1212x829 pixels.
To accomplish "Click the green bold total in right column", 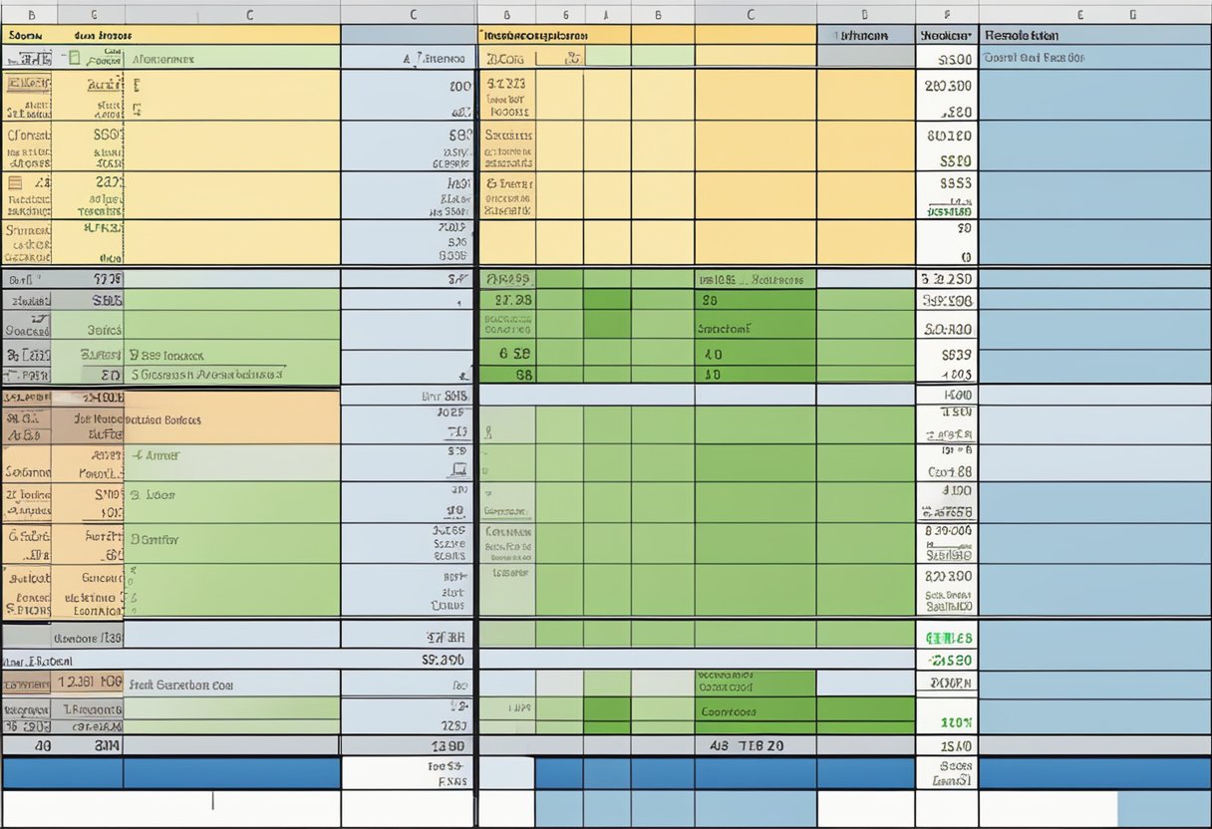I will point(948,638).
